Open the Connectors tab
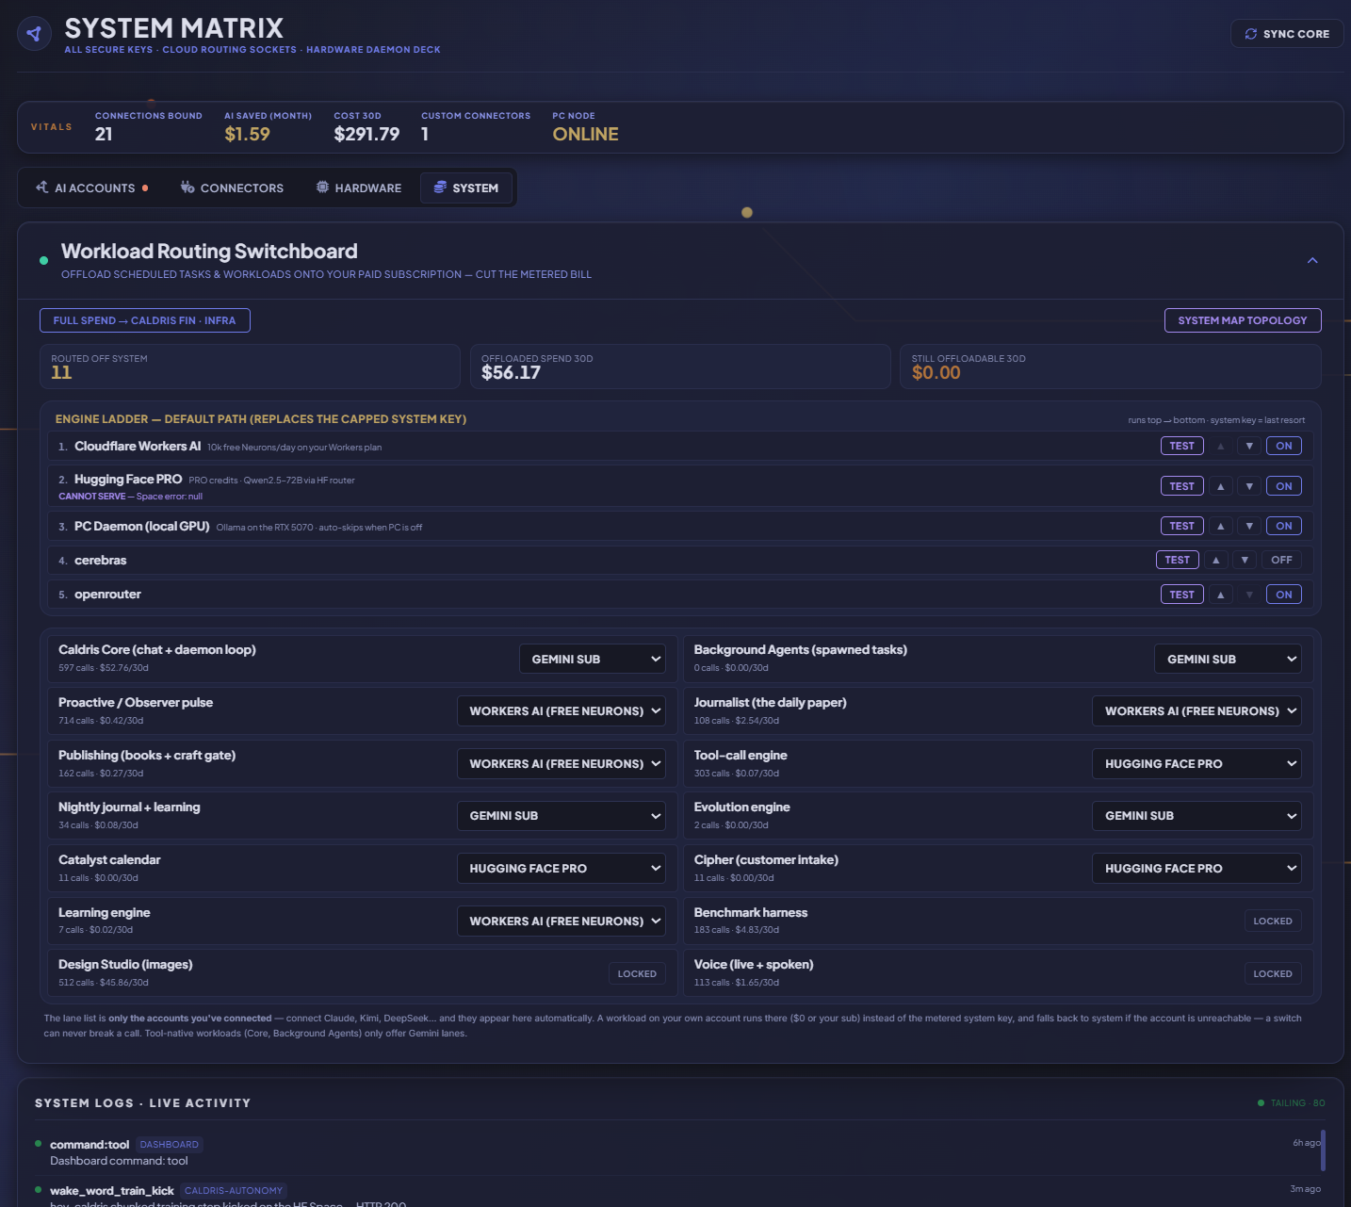 232,188
